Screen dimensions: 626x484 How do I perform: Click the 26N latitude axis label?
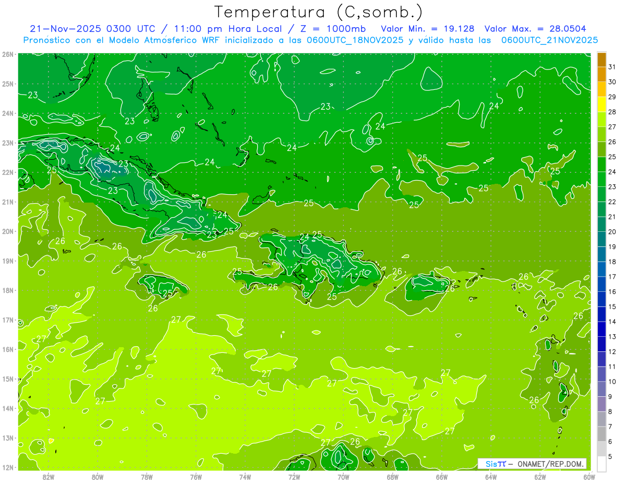tap(8, 54)
